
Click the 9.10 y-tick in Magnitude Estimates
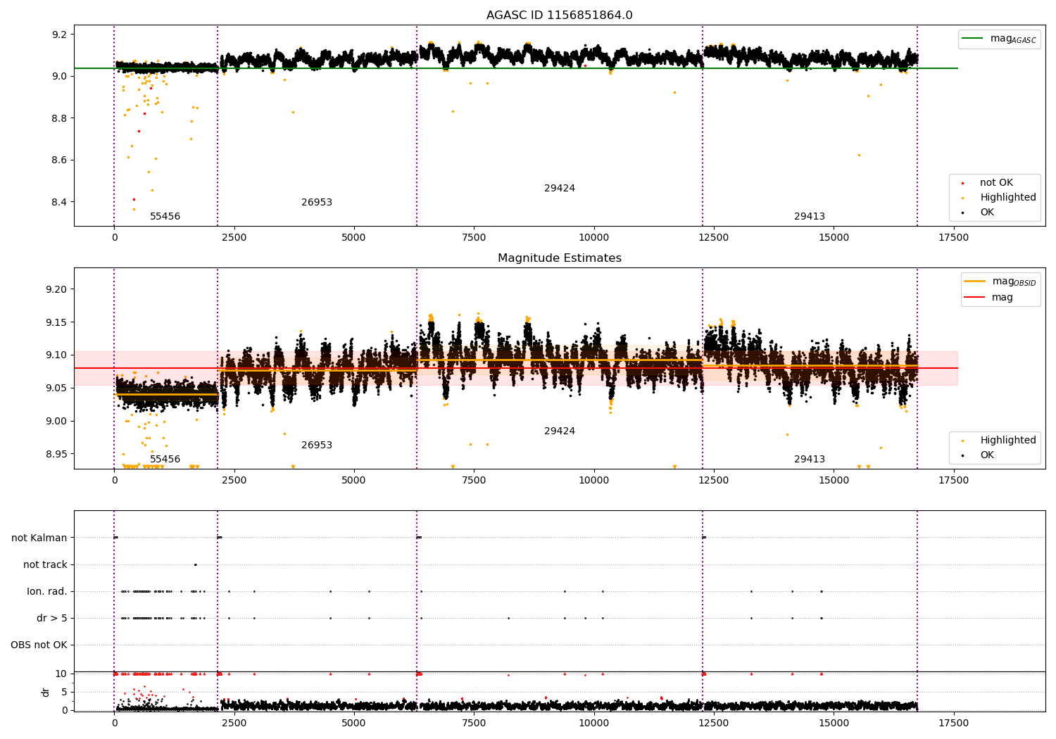(x=57, y=355)
